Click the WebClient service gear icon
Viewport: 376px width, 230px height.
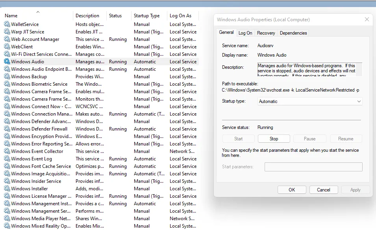tap(7, 47)
